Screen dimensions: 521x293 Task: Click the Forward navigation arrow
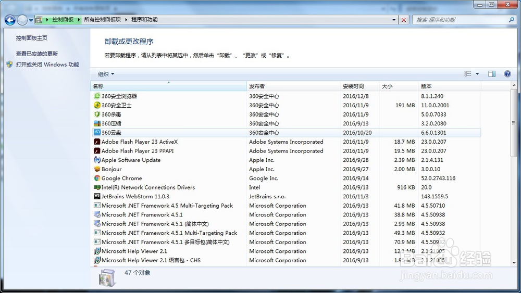click(x=22, y=20)
